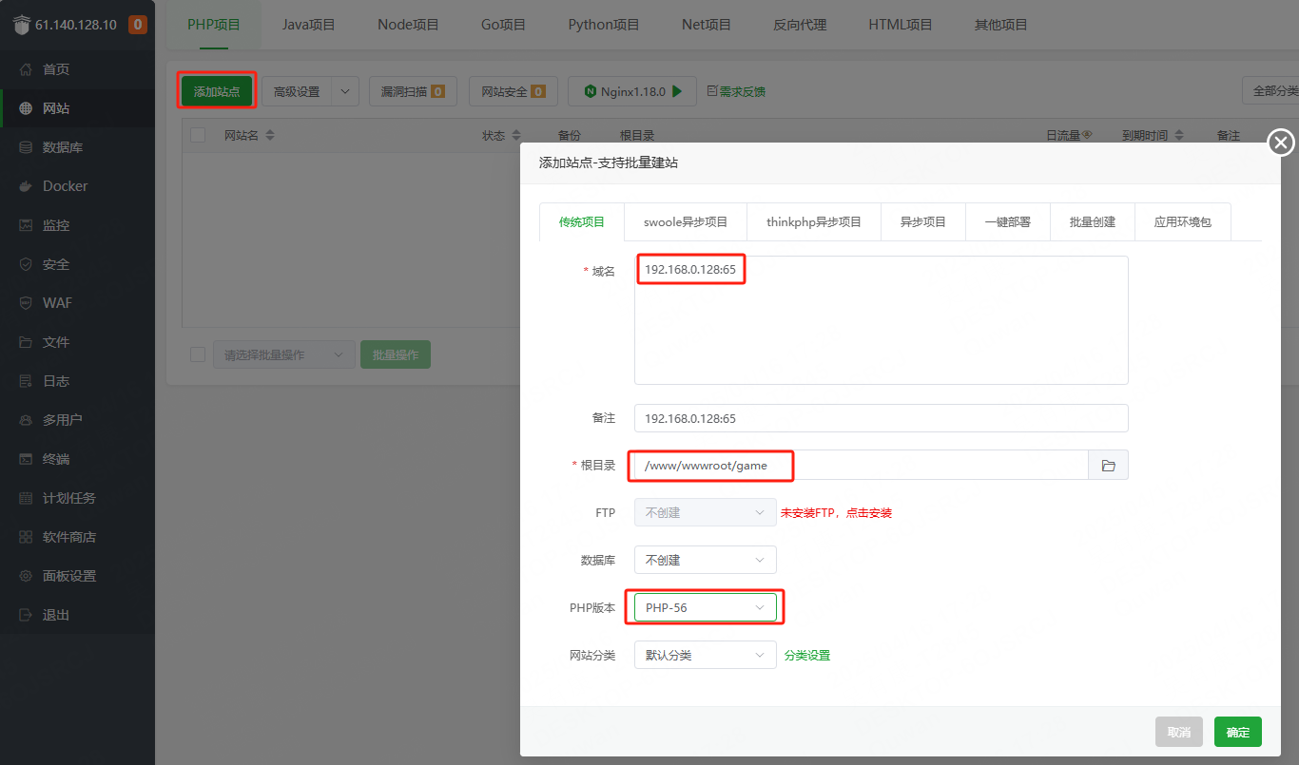Open the PHP版本 dropdown showing PHP-56
This screenshot has width=1299, height=765.
pyautogui.click(x=705, y=607)
